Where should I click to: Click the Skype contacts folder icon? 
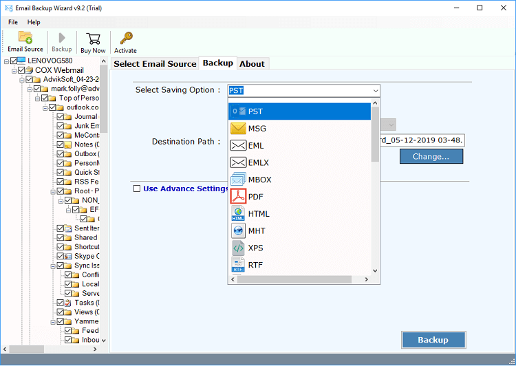coord(68,256)
